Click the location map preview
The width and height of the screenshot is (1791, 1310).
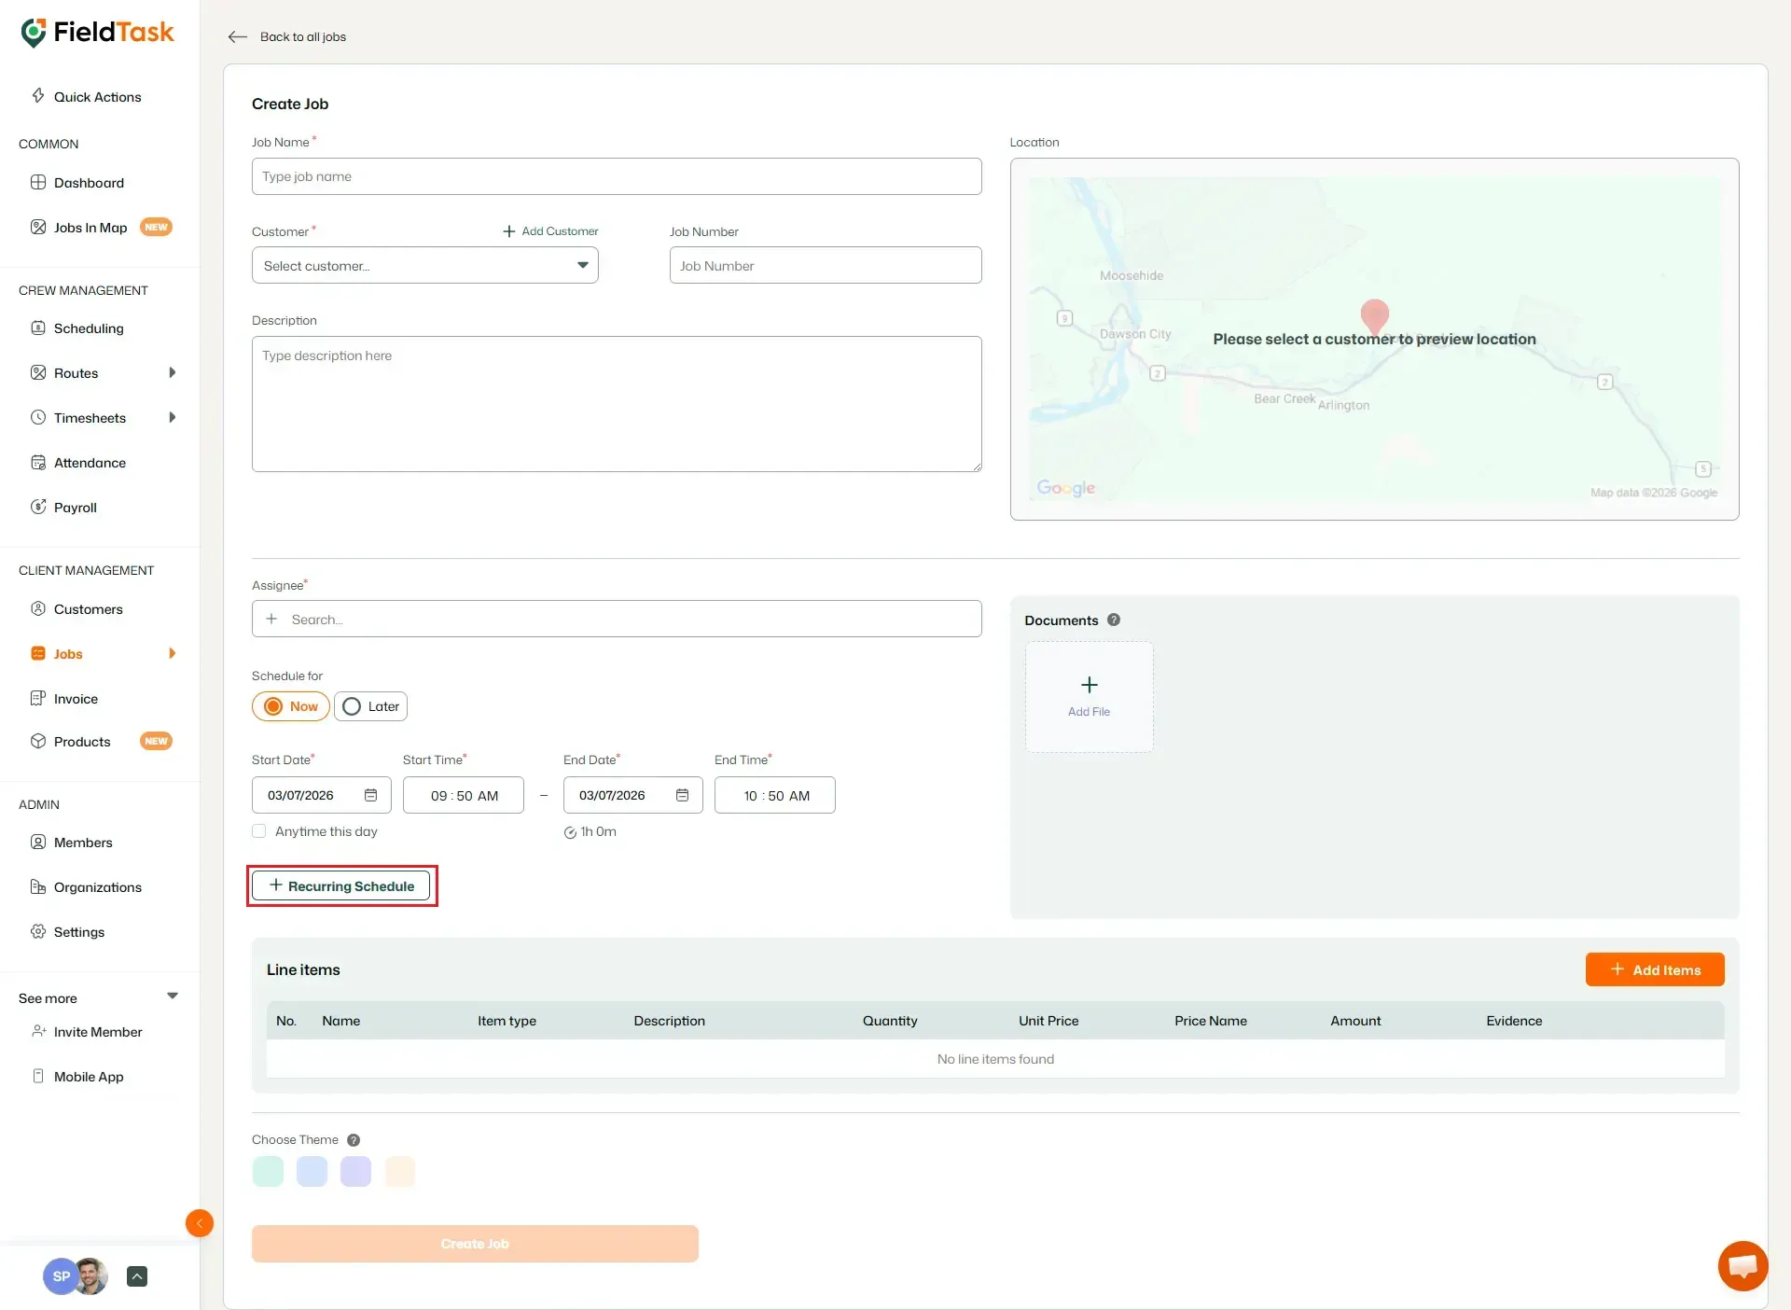point(1375,339)
